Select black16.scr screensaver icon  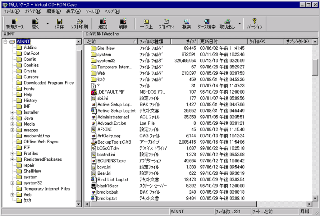(x=94, y=186)
